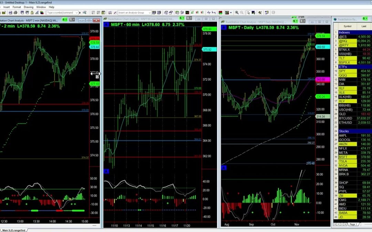The image size is (372, 232).
Task: Click the zoom in magnifier icon
Action: pos(237,13)
